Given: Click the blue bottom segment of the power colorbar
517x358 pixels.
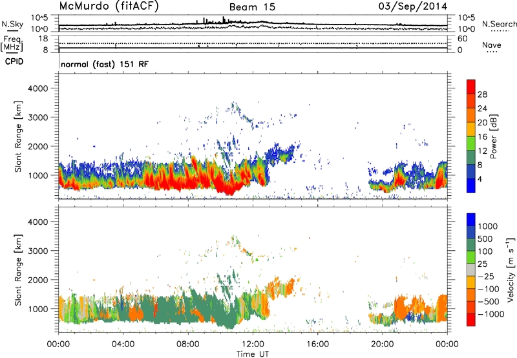Looking at the screenshot, I should [471, 185].
